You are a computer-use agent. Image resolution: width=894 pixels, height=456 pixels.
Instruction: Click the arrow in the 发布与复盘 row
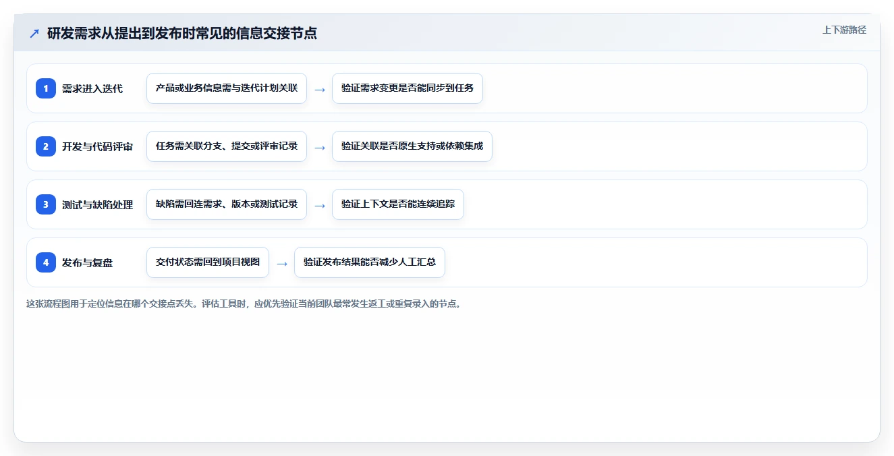[282, 263]
